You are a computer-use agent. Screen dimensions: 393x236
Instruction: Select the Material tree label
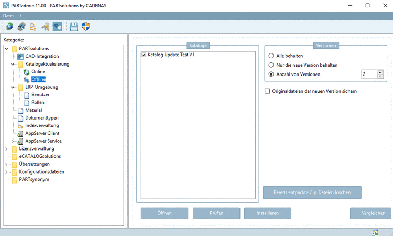point(34,110)
